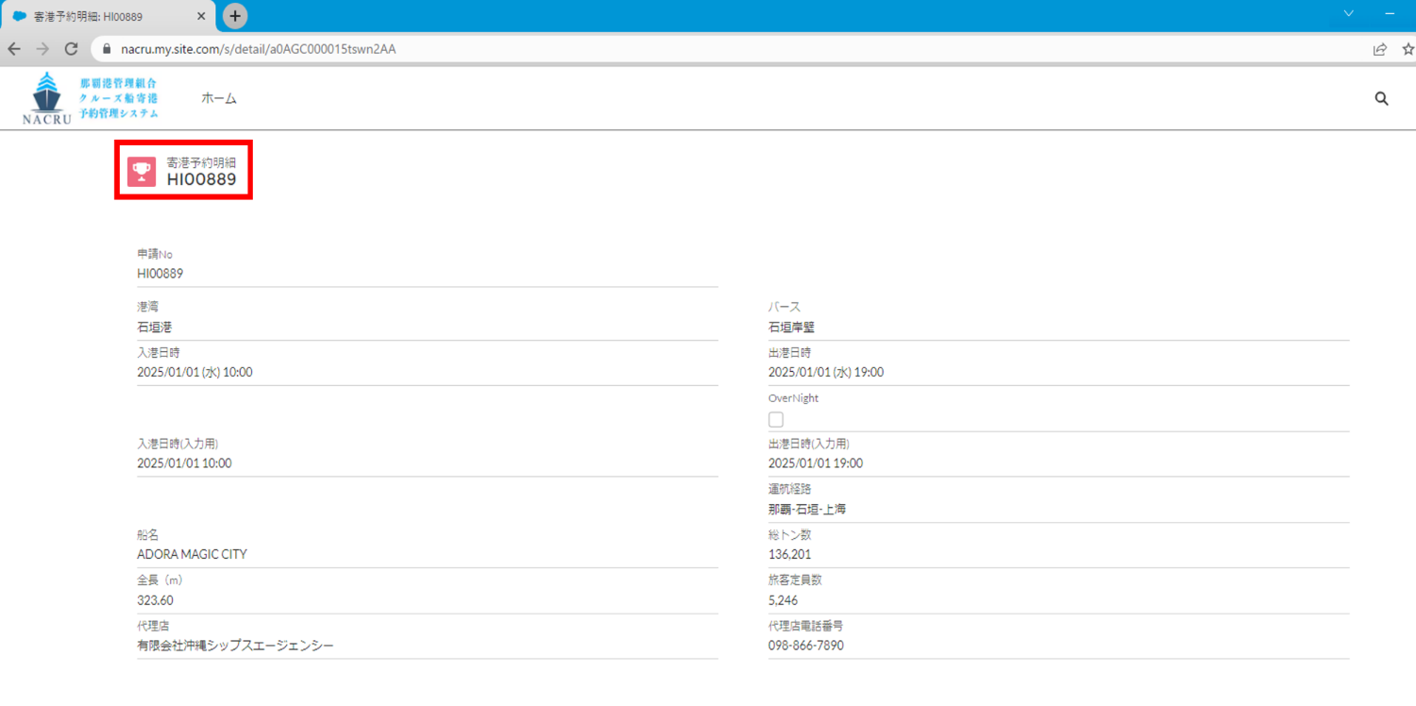Open a new browser tab with plus

[236, 15]
